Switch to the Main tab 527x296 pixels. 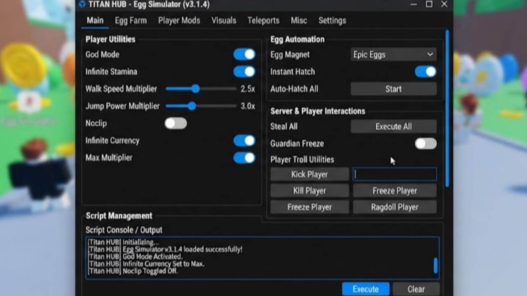(x=95, y=21)
